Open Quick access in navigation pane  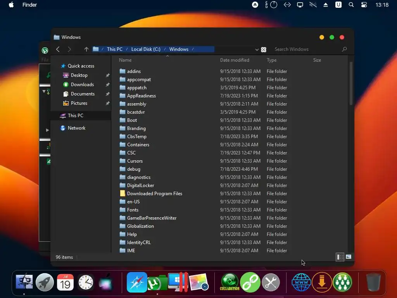coord(81,66)
